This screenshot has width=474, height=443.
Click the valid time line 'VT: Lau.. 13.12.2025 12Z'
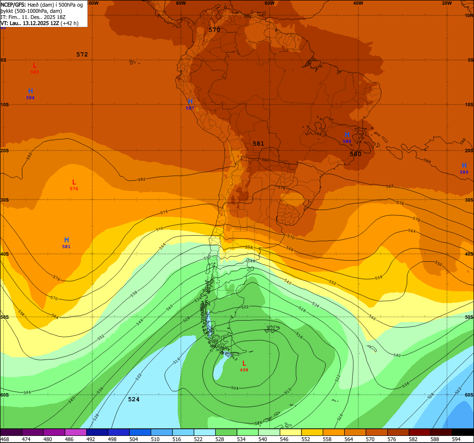(30, 23)
